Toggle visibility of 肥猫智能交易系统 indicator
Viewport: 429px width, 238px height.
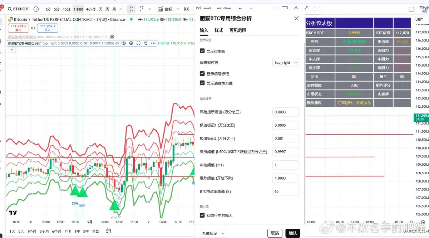pos(112,37)
